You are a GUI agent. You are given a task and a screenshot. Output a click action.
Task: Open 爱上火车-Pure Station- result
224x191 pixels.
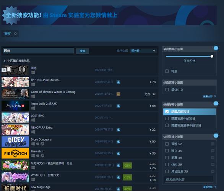coord(80,82)
